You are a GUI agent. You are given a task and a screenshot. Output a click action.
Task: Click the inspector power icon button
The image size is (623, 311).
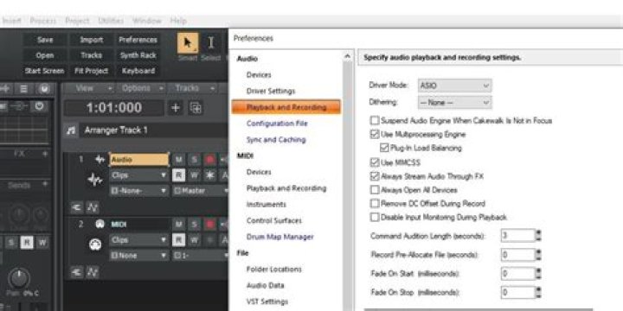pos(44,89)
